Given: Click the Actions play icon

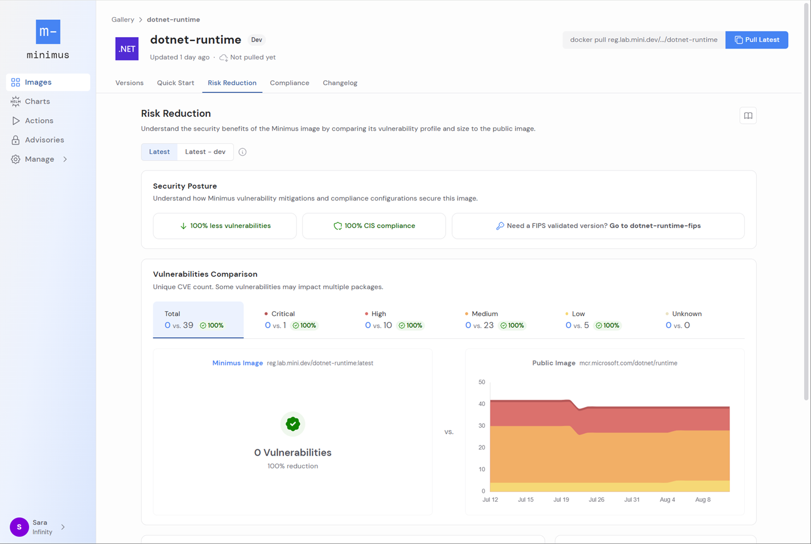Looking at the screenshot, I should point(15,121).
